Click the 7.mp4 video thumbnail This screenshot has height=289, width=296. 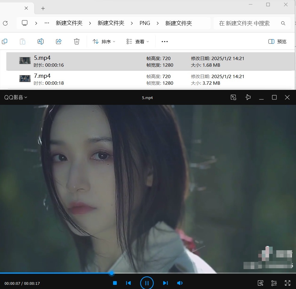click(x=25, y=79)
